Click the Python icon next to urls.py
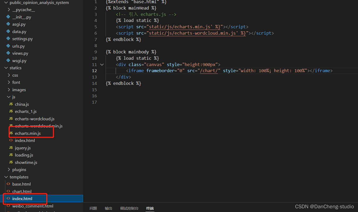The width and height of the screenshot is (358, 212). pos(8,46)
